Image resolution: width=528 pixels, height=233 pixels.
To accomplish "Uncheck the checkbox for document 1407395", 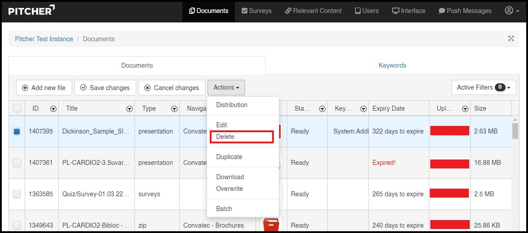I will pyautogui.click(x=17, y=131).
